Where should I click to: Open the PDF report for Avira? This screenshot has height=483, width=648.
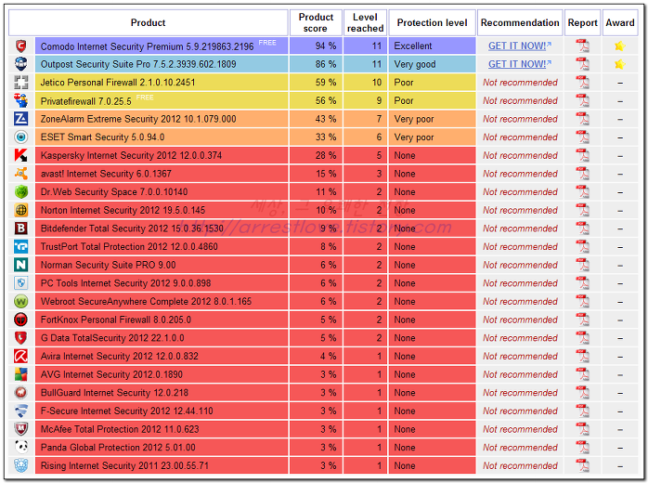pos(583,356)
